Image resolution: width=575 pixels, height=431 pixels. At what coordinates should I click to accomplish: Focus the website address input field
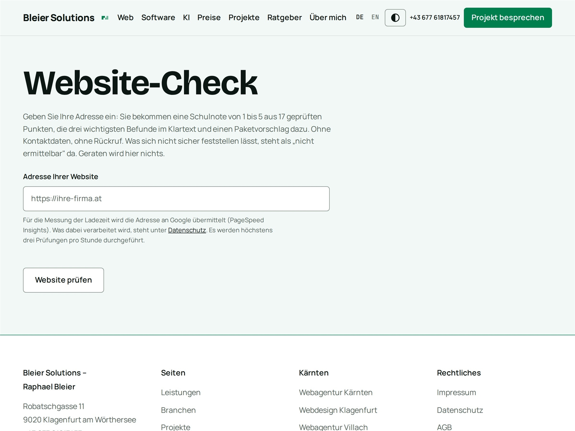176,199
